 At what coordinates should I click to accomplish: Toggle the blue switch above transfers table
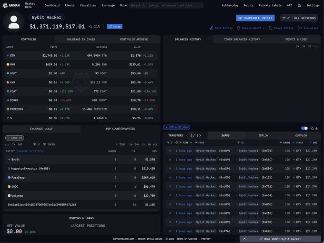coord(304,128)
